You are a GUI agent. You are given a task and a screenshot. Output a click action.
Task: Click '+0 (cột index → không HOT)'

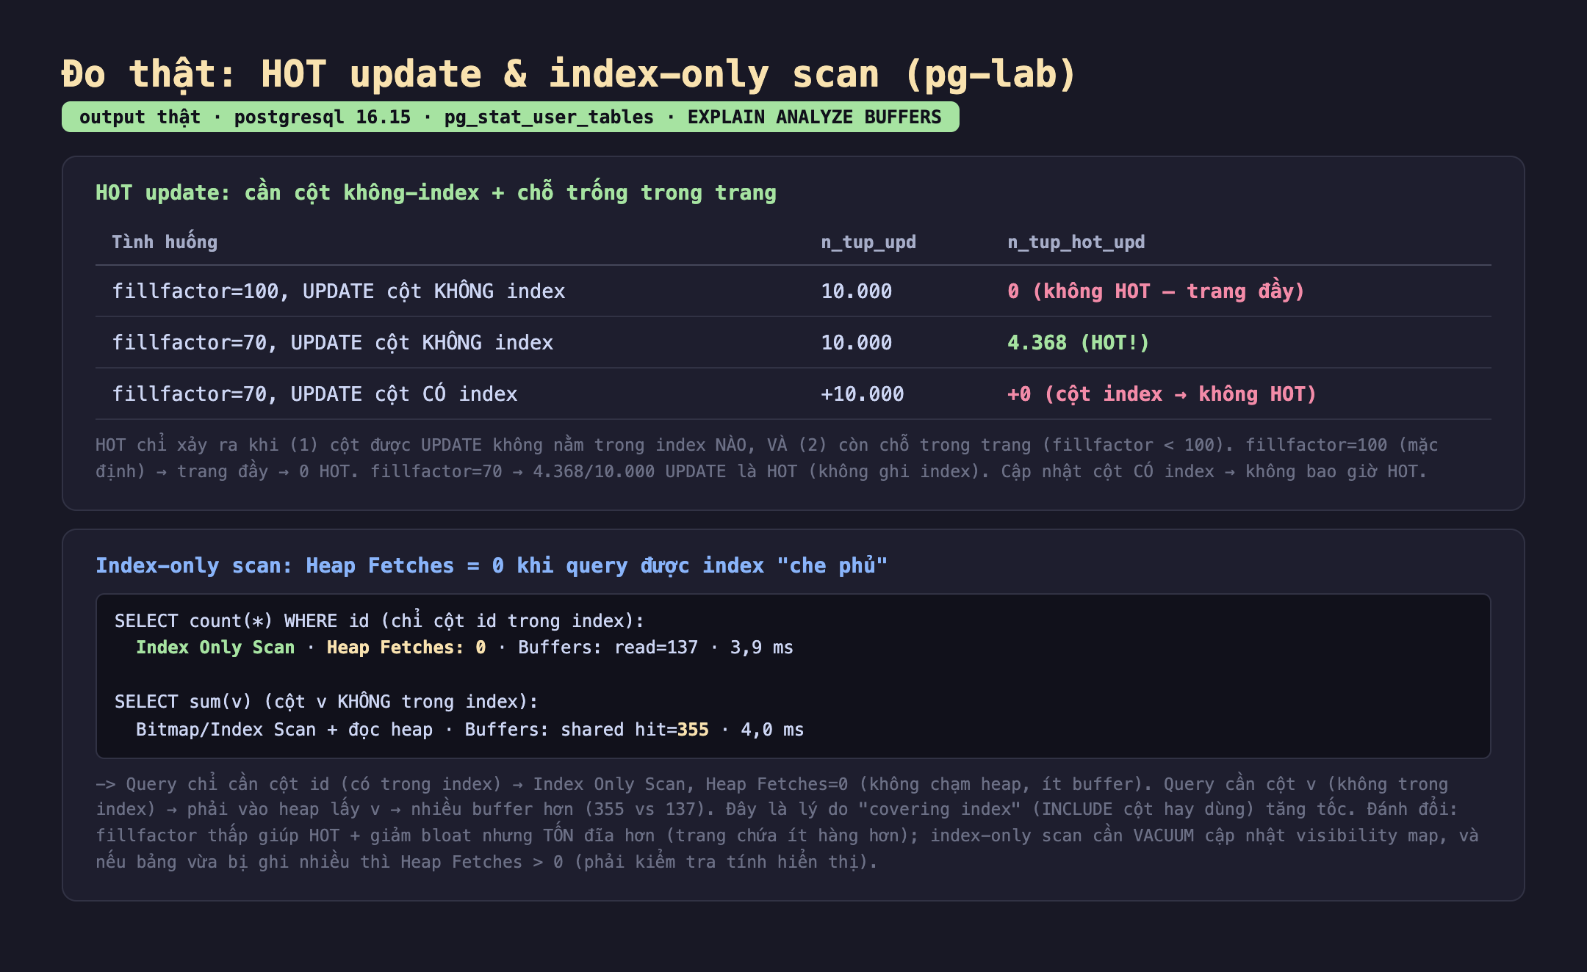pos(1162,394)
